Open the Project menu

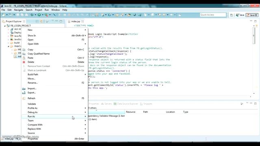coord(38,10)
